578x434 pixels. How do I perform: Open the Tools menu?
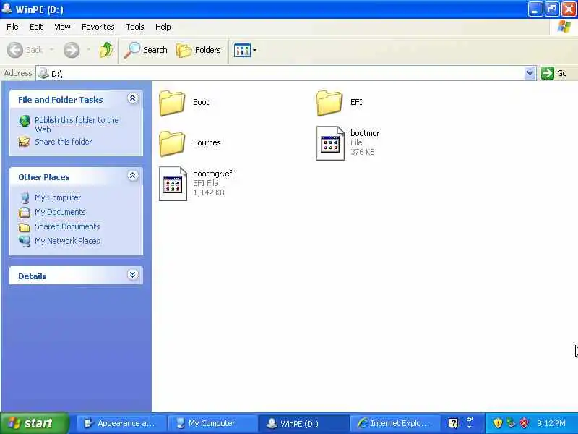135,27
